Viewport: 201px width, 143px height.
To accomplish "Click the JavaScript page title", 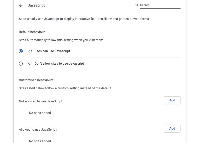I will coord(36,5).
